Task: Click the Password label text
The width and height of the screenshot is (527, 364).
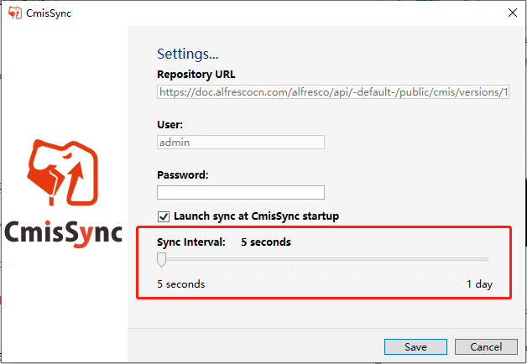Action: click(x=182, y=174)
